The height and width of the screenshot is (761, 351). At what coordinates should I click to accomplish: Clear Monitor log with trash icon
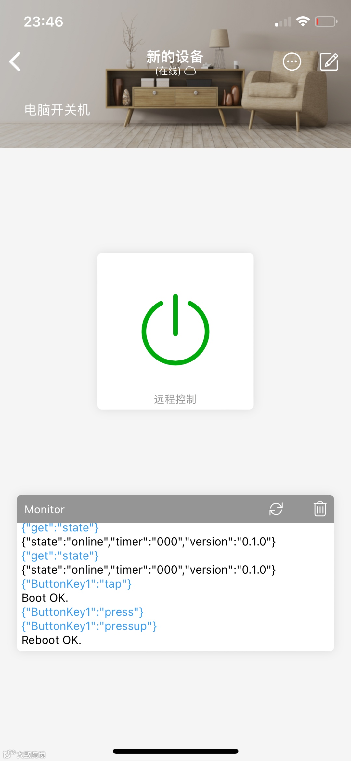pos(320,509)
